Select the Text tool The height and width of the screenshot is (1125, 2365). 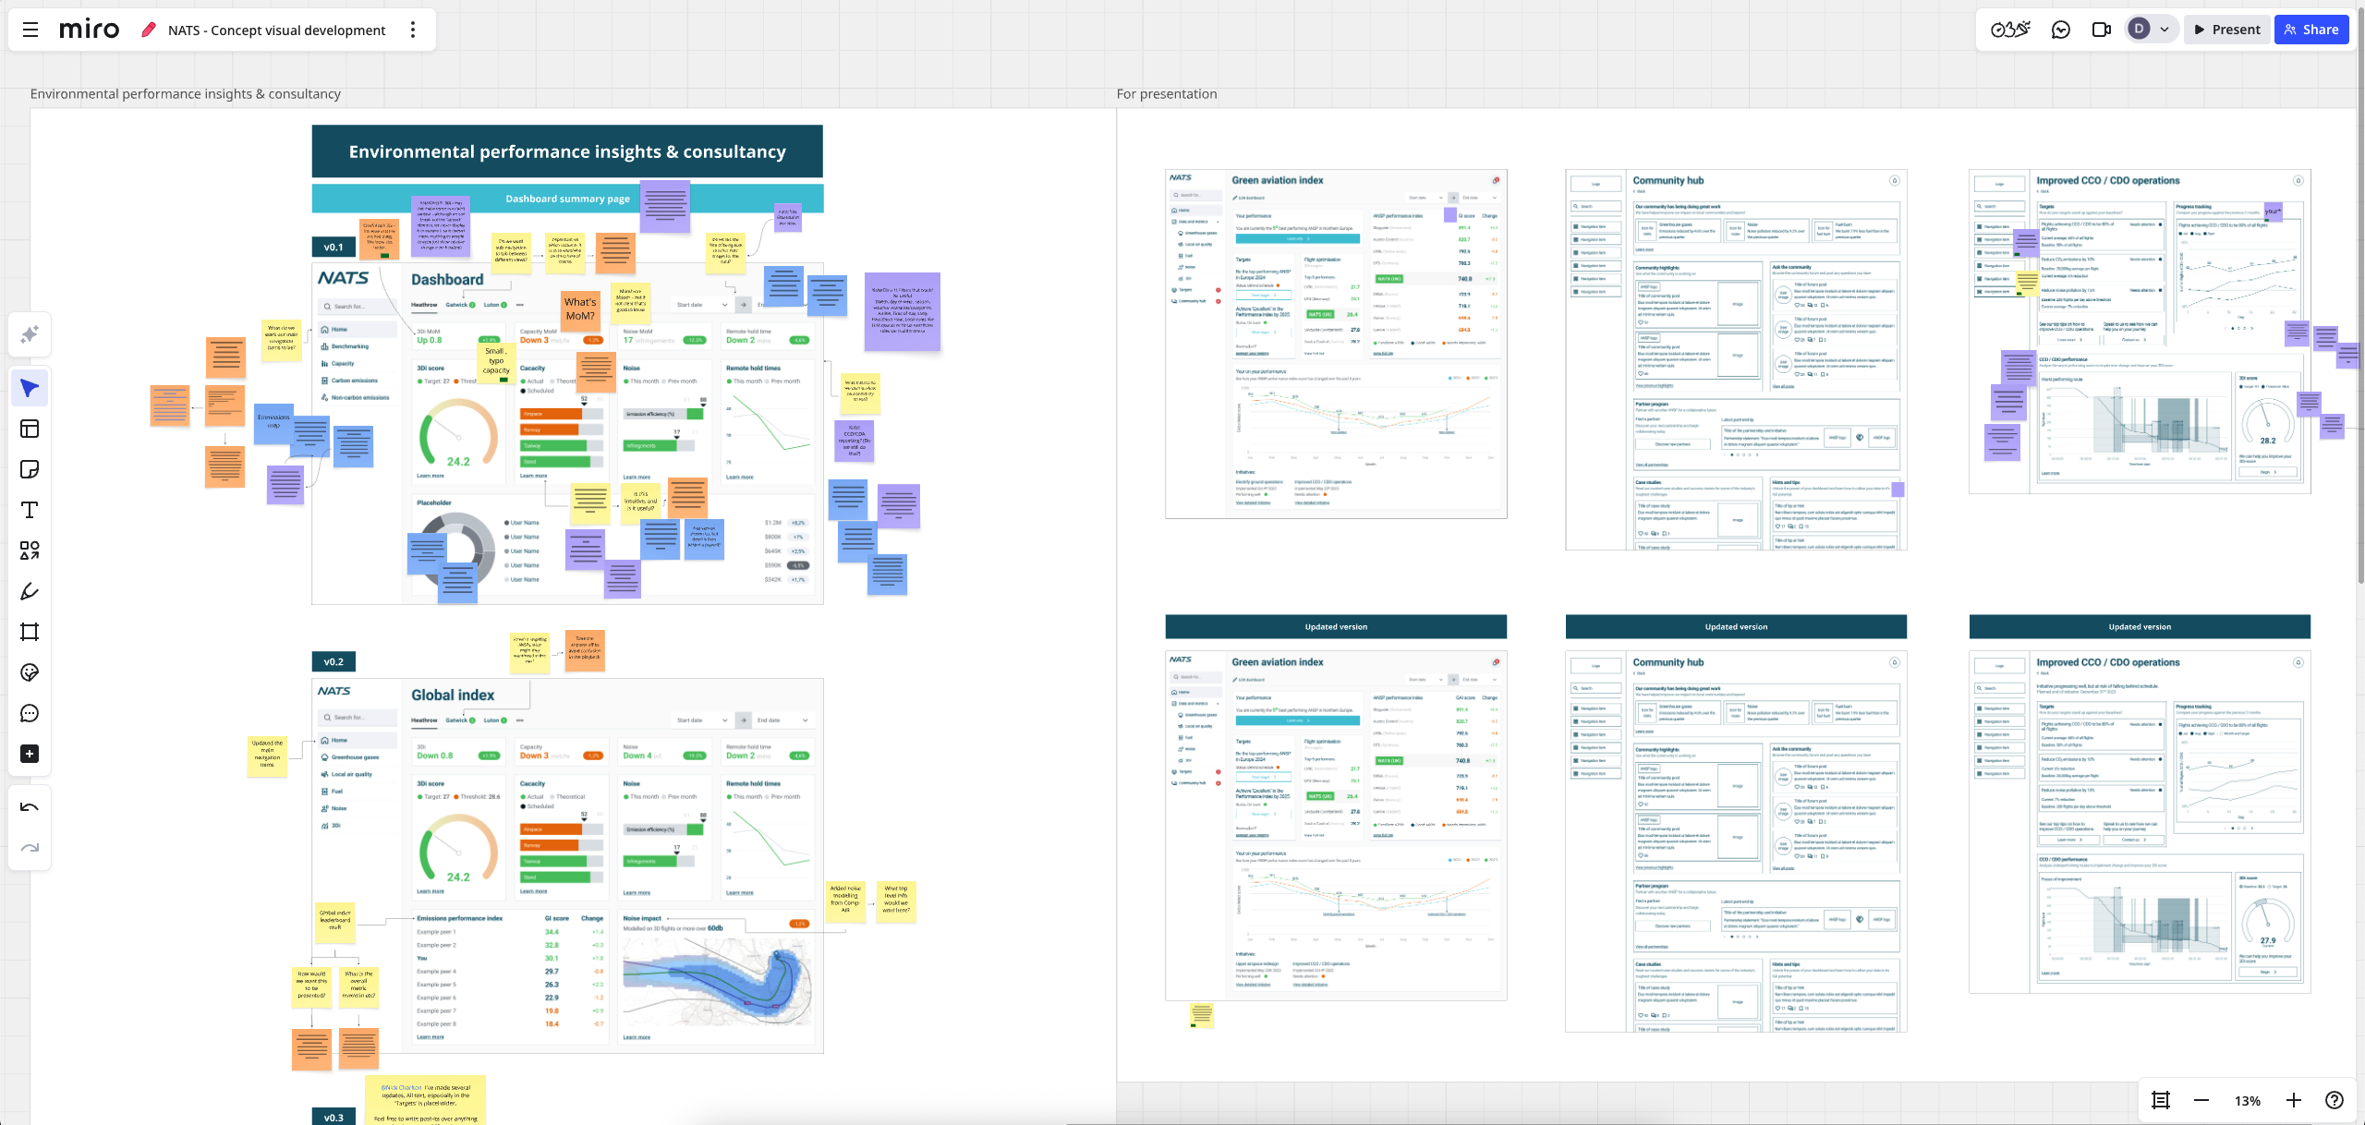30,509
